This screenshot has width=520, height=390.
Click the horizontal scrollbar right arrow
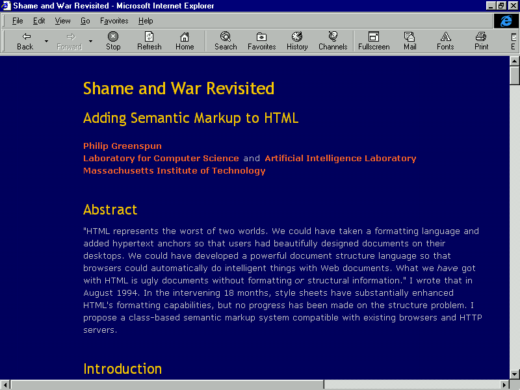click(504, 384)
